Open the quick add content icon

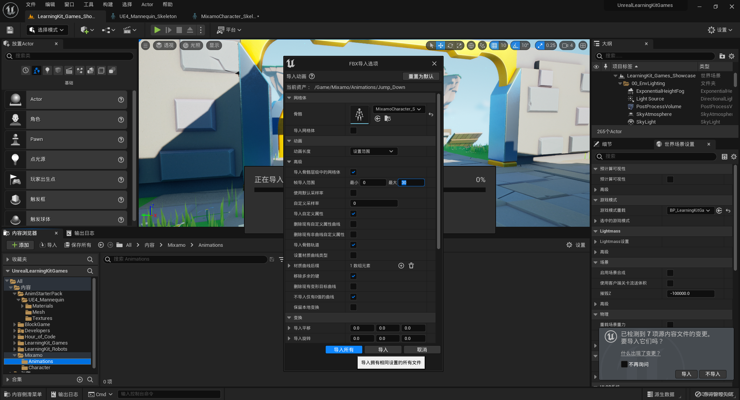(x=87, y=30)
